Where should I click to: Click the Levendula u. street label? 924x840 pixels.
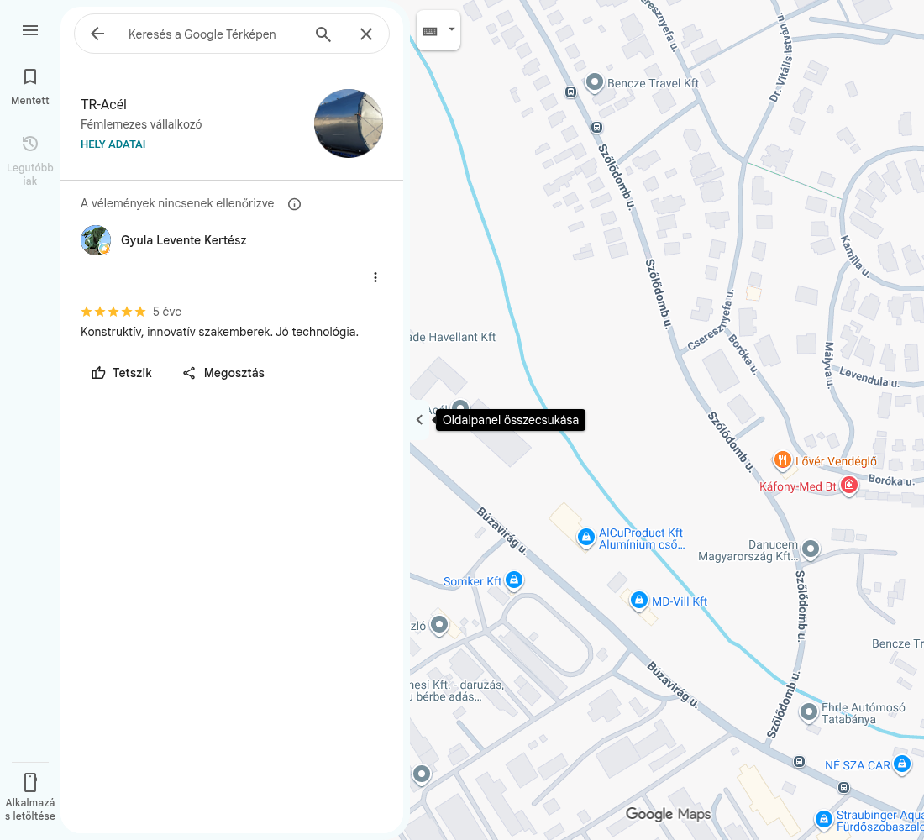point(869,377)
